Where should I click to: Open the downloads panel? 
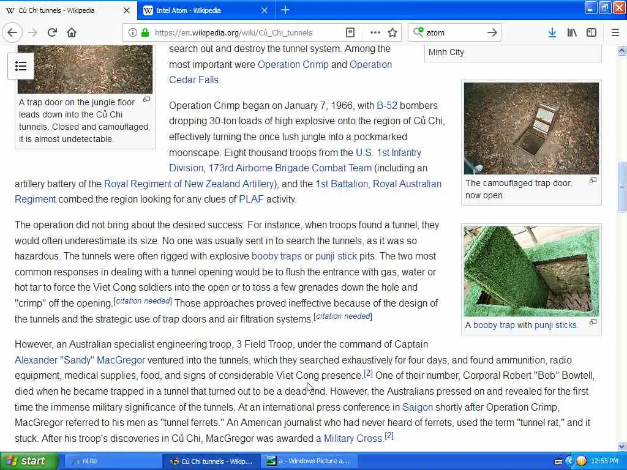tap(552, 33)
